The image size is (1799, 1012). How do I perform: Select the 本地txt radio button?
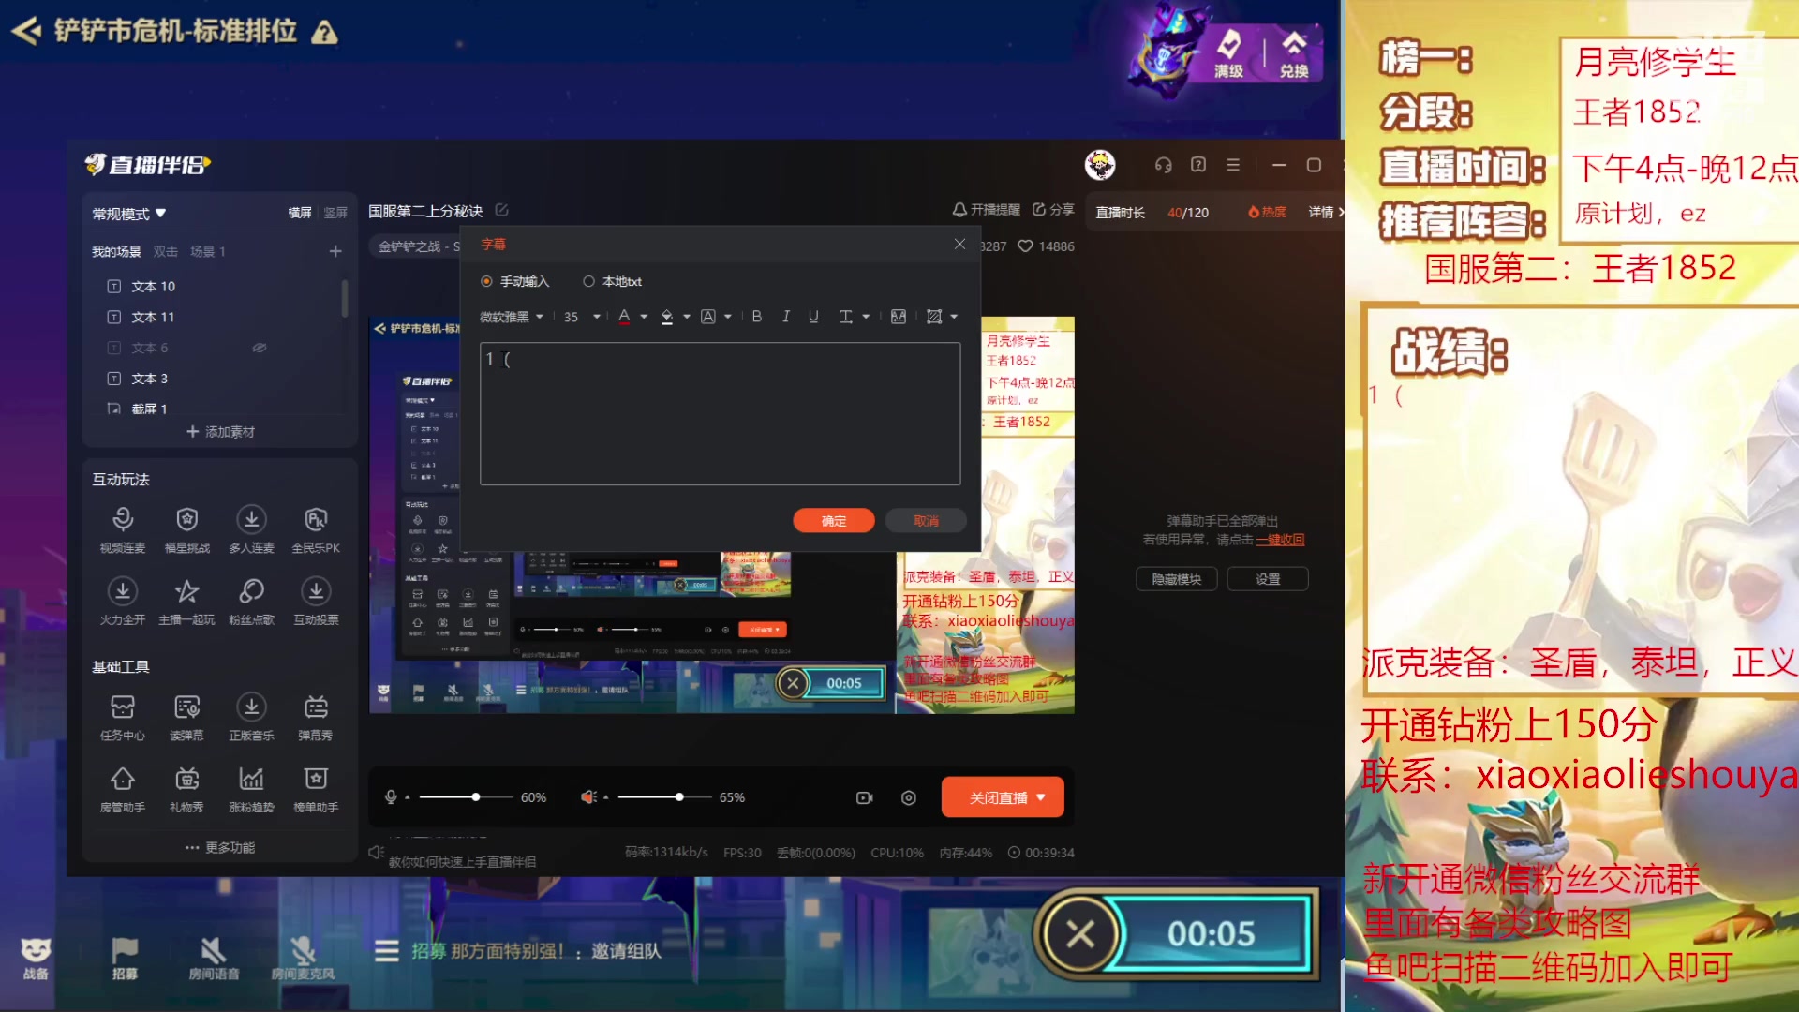coord(588,281)
